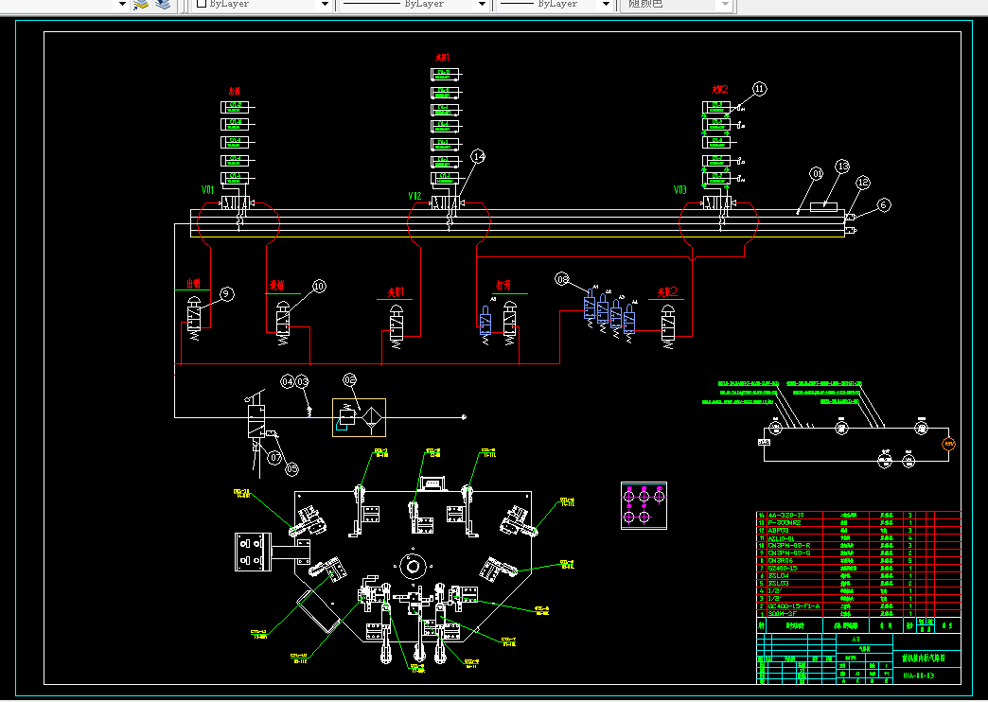
Task: Click the manual shut-off valve symbol on the supply line
Action: pos(256,421)
